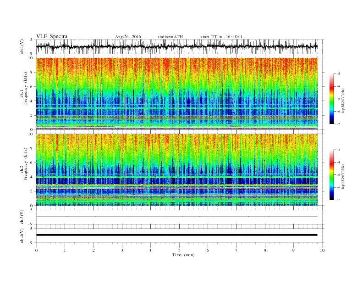This screenshot has width=363, height=281.
Task: Click the "9" time axis tick label
Action: tap(293, 250)
